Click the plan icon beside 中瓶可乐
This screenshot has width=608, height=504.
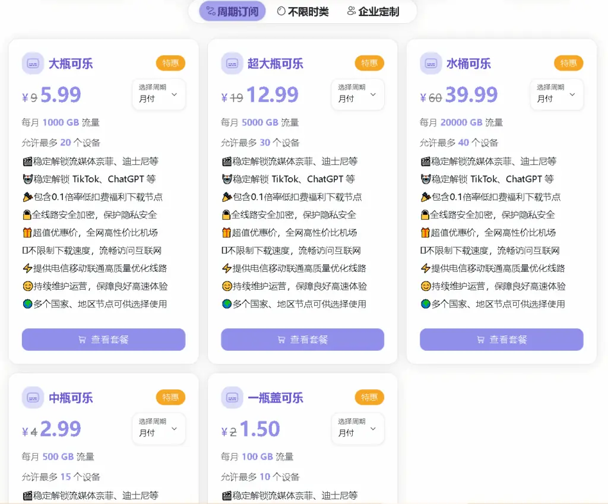point(33,397)
